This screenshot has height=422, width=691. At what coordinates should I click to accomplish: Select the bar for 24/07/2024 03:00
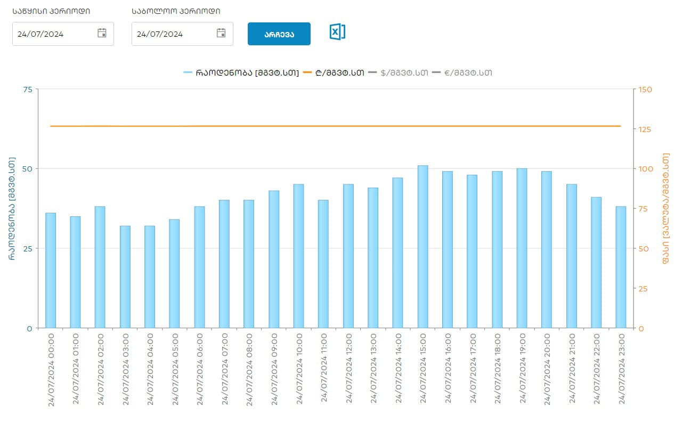click(125, 277)
